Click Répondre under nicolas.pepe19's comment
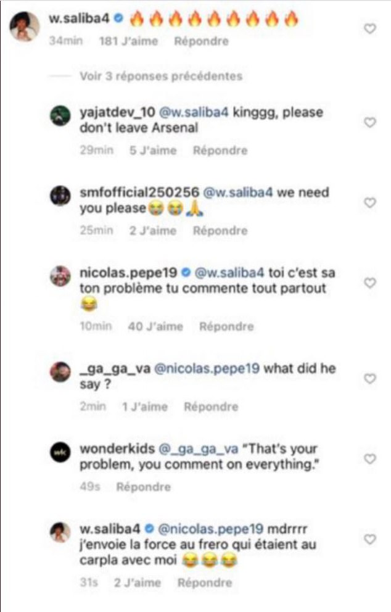 tap(226, 326)
